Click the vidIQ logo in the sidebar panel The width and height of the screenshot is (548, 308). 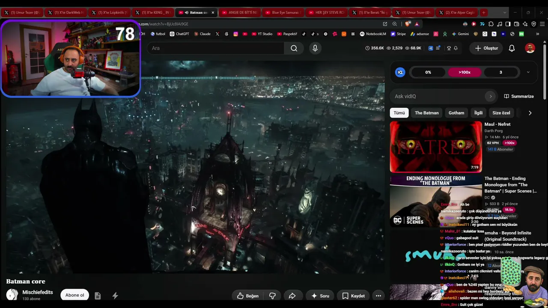[400, 72]
